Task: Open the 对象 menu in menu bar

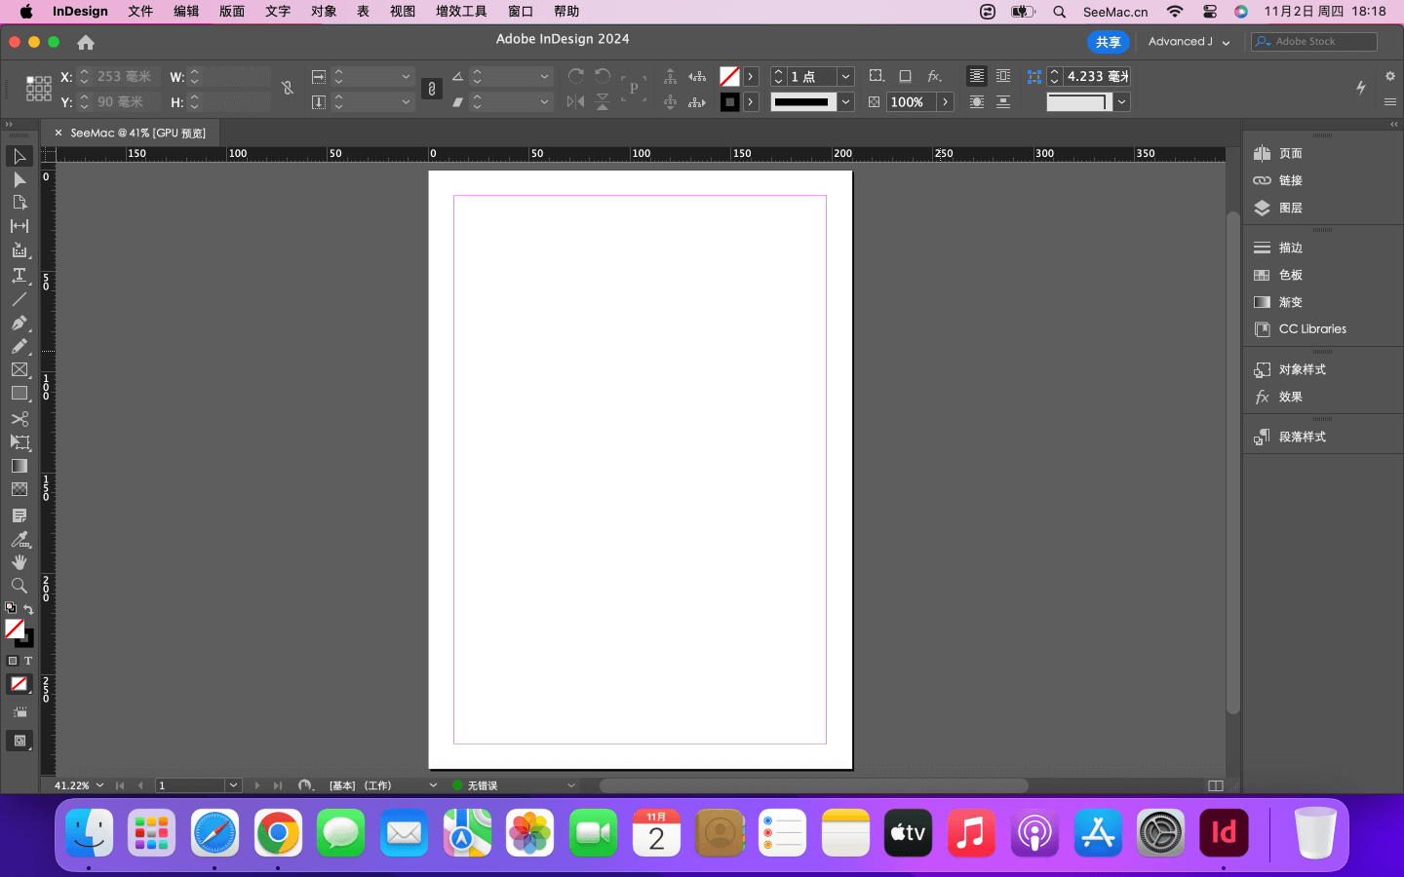Action: pos(324,12)
